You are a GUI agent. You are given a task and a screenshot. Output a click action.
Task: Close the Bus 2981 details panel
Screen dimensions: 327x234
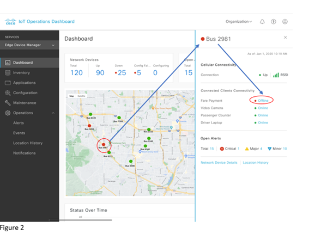click(286, 38)
